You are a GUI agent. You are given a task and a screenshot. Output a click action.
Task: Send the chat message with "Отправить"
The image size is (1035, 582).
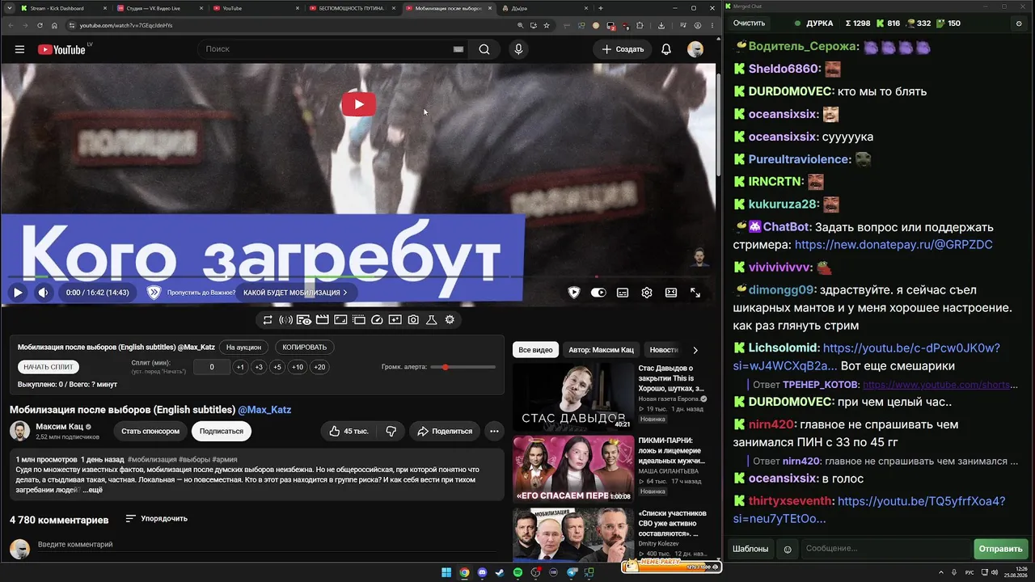[1000, 549]
